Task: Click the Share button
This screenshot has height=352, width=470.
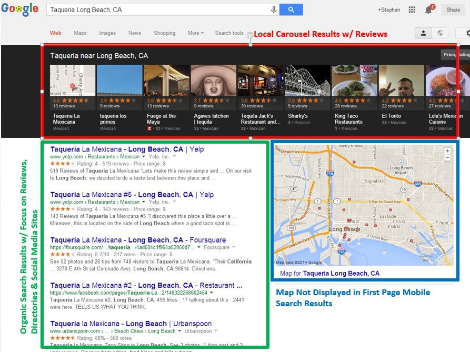Action: pos(453,9)
